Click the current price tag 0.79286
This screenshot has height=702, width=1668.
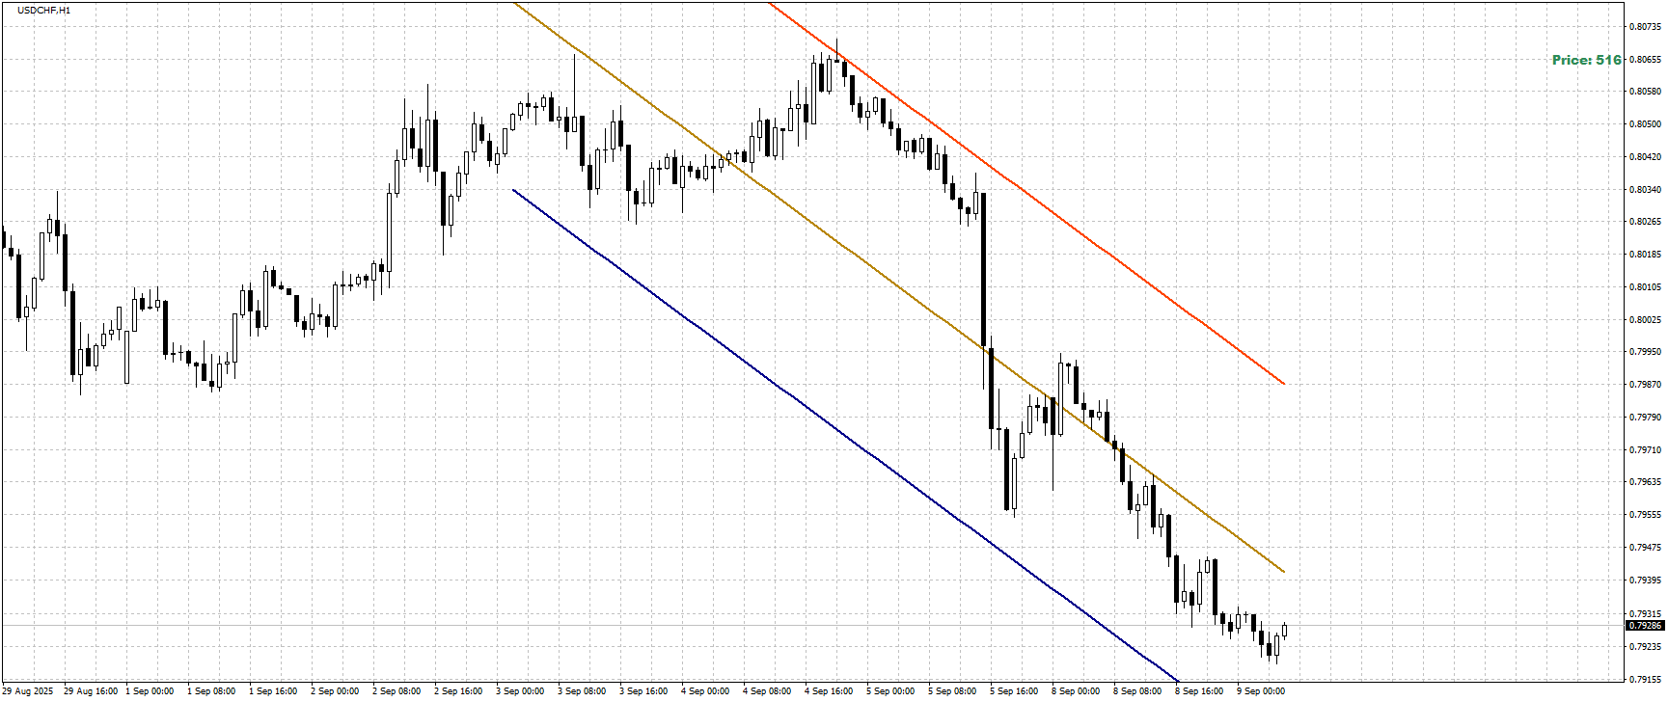tap(1645, 626)
